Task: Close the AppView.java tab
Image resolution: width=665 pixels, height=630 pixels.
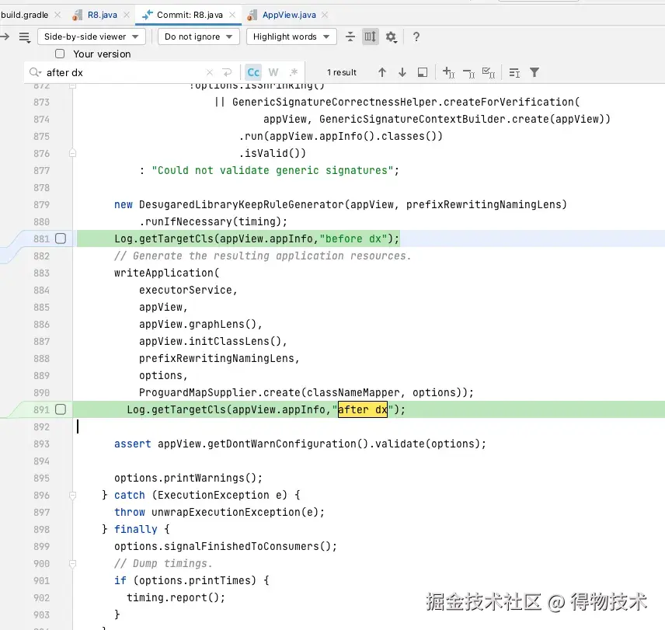Action: tap(325, 15)
